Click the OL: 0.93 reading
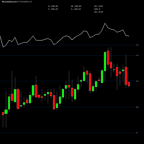This screenshot has width=144, height=144. point(98,12)
